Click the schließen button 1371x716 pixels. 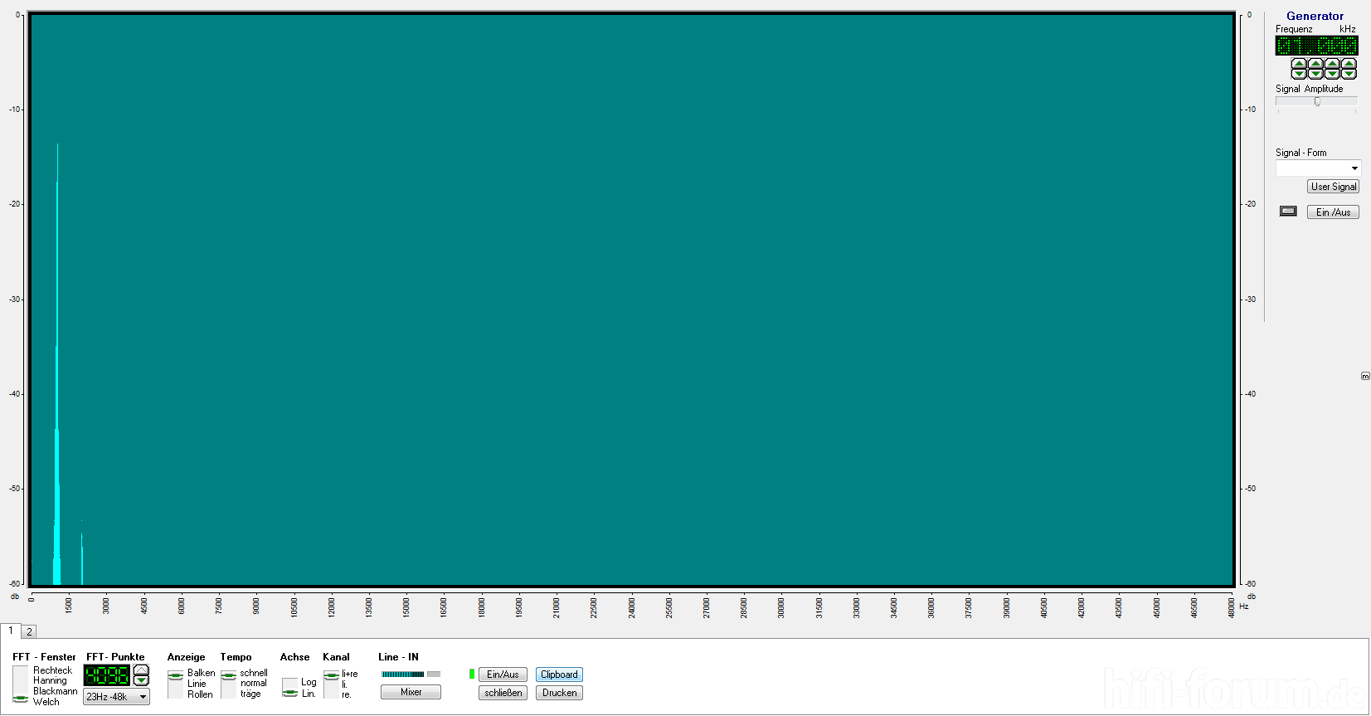(503, 693)
